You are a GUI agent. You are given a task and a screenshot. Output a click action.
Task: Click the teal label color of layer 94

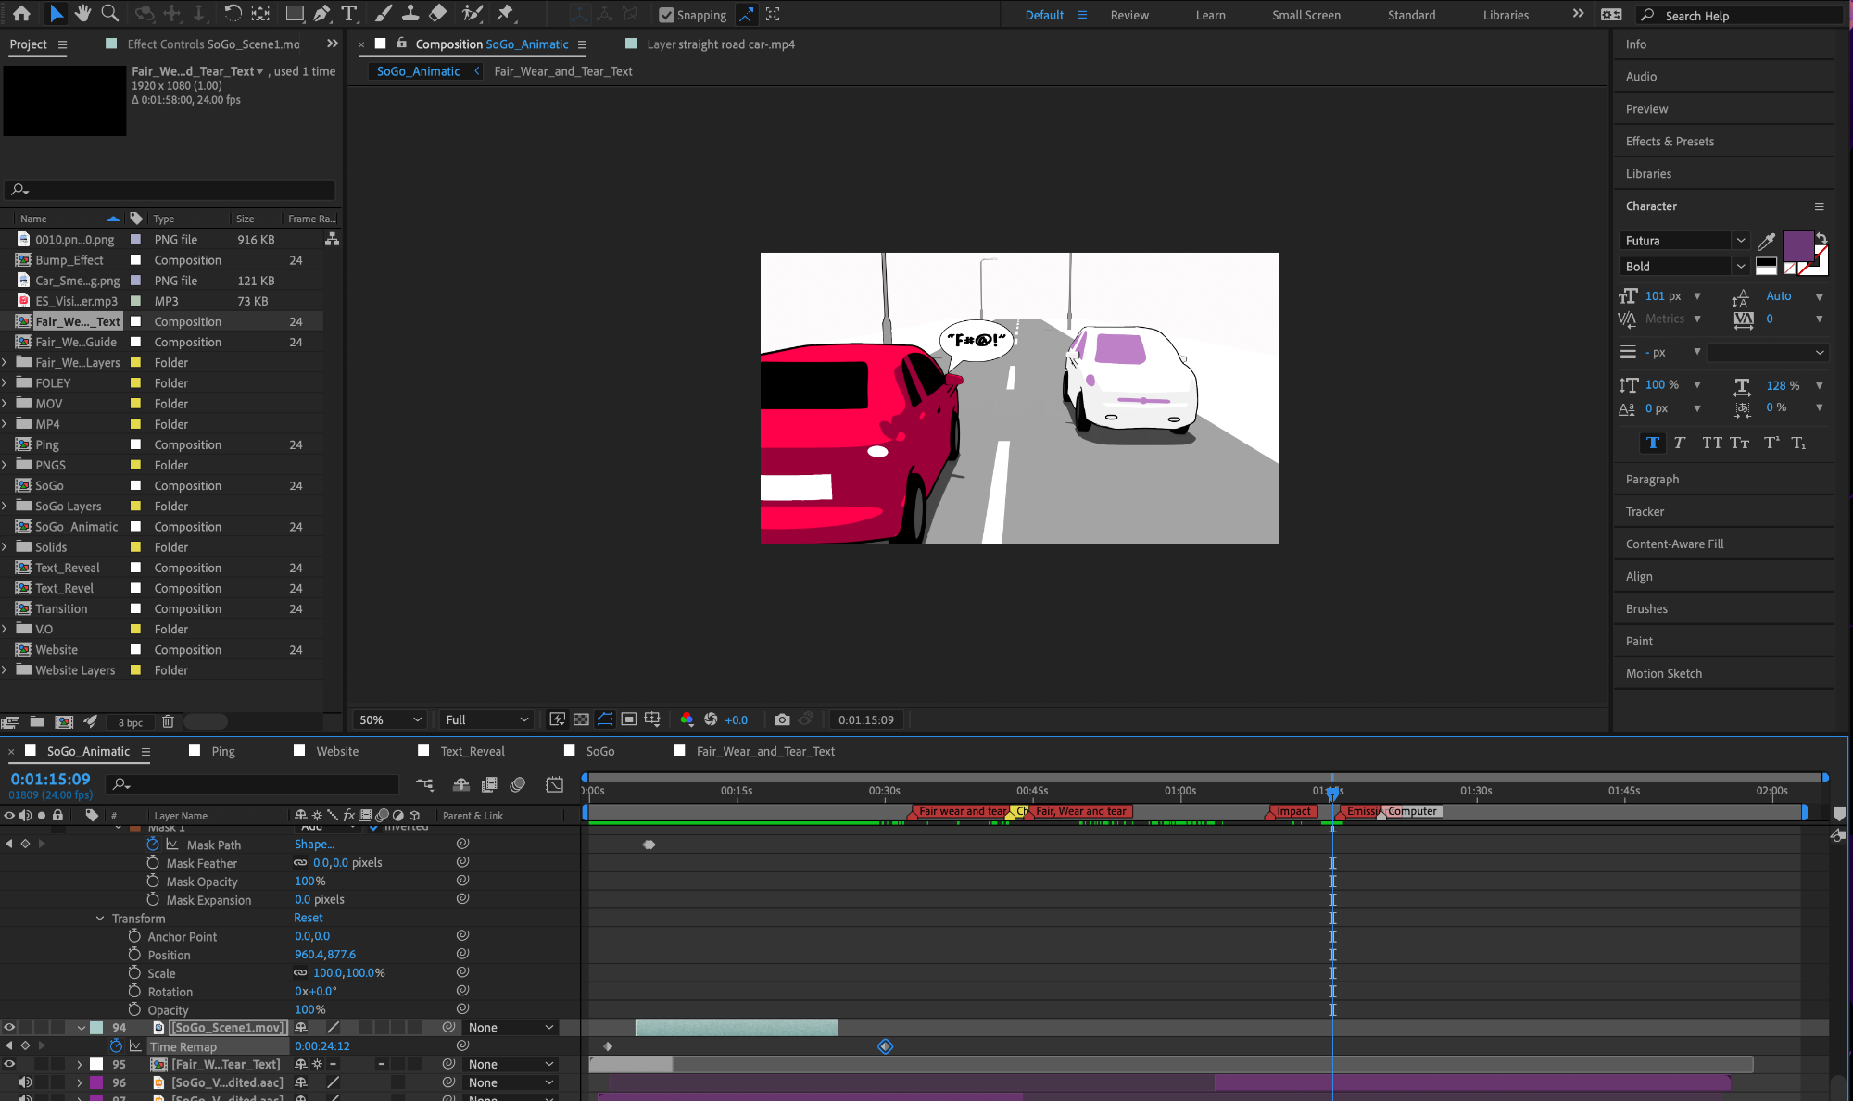[96, 1027]
